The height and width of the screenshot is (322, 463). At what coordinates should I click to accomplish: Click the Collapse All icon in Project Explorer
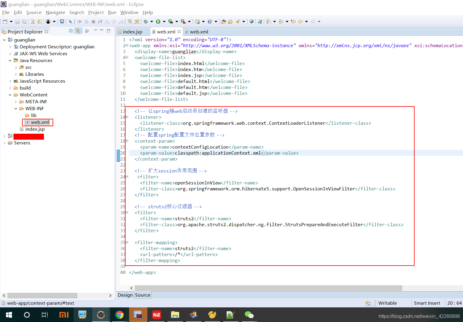point(71,31)
